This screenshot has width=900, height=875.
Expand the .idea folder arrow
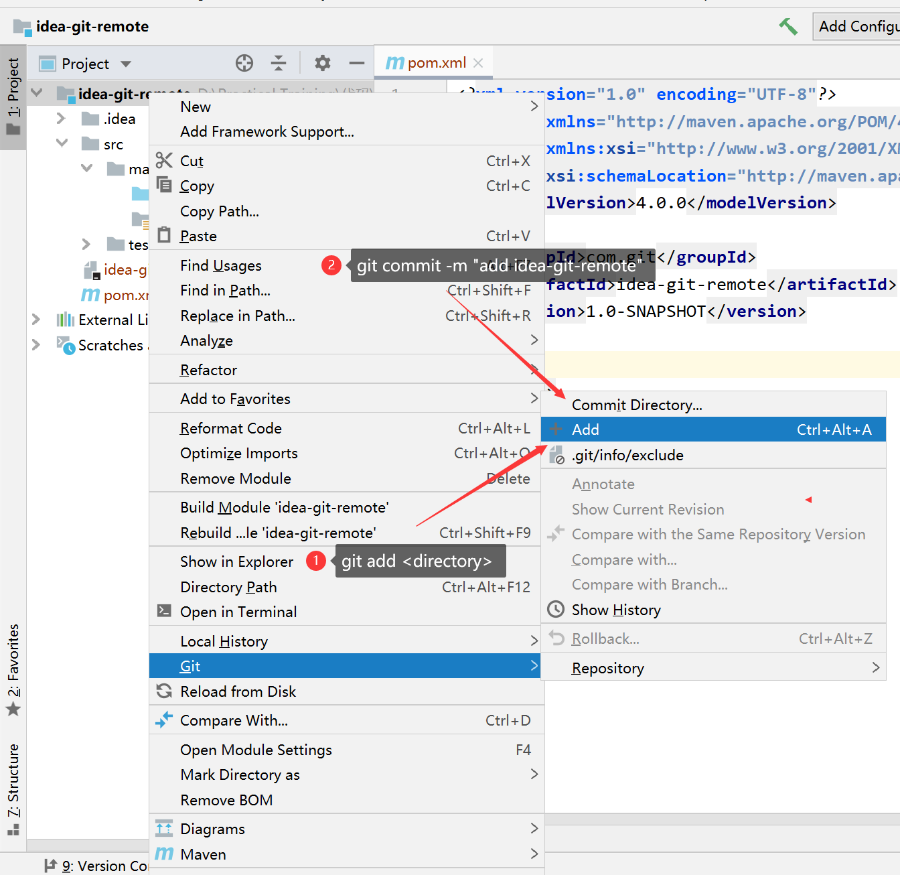click(x=61, y=119)
